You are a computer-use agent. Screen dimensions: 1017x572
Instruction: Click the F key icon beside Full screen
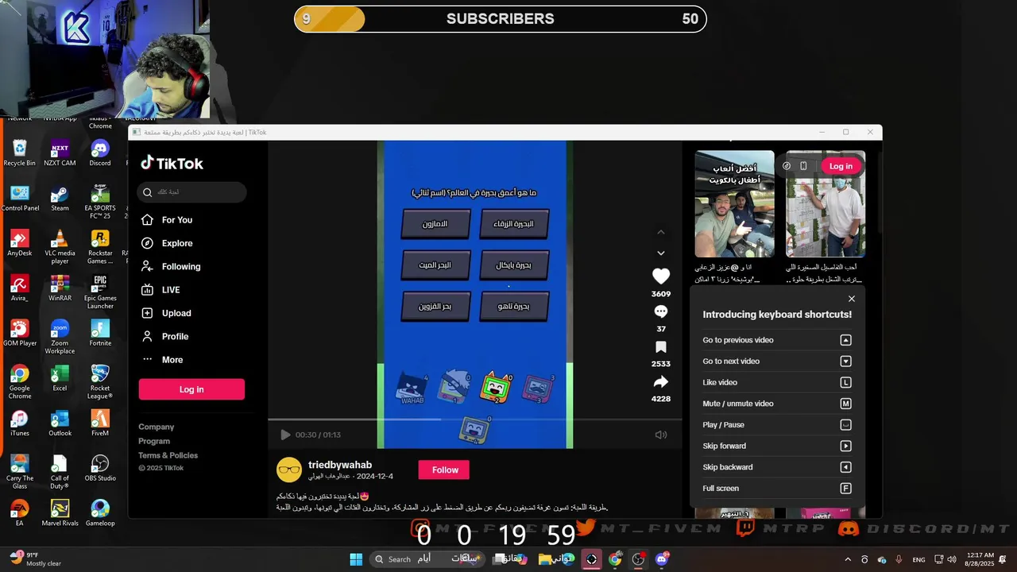pyautogui.click(x=846, y=489)
